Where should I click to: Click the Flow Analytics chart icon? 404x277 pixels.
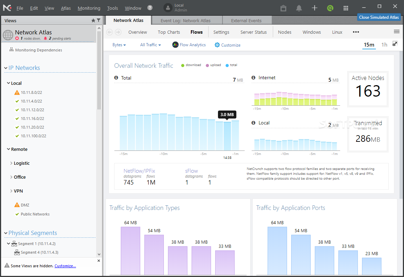[x=175, y=45]
